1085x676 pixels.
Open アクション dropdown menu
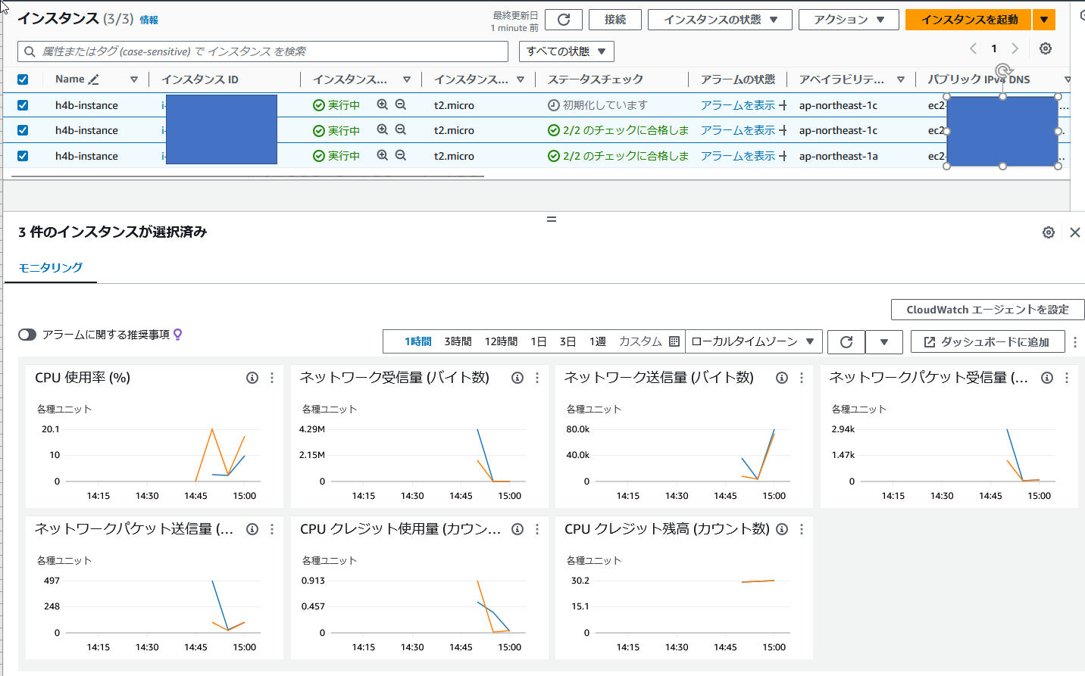click(x=849, y=20)
